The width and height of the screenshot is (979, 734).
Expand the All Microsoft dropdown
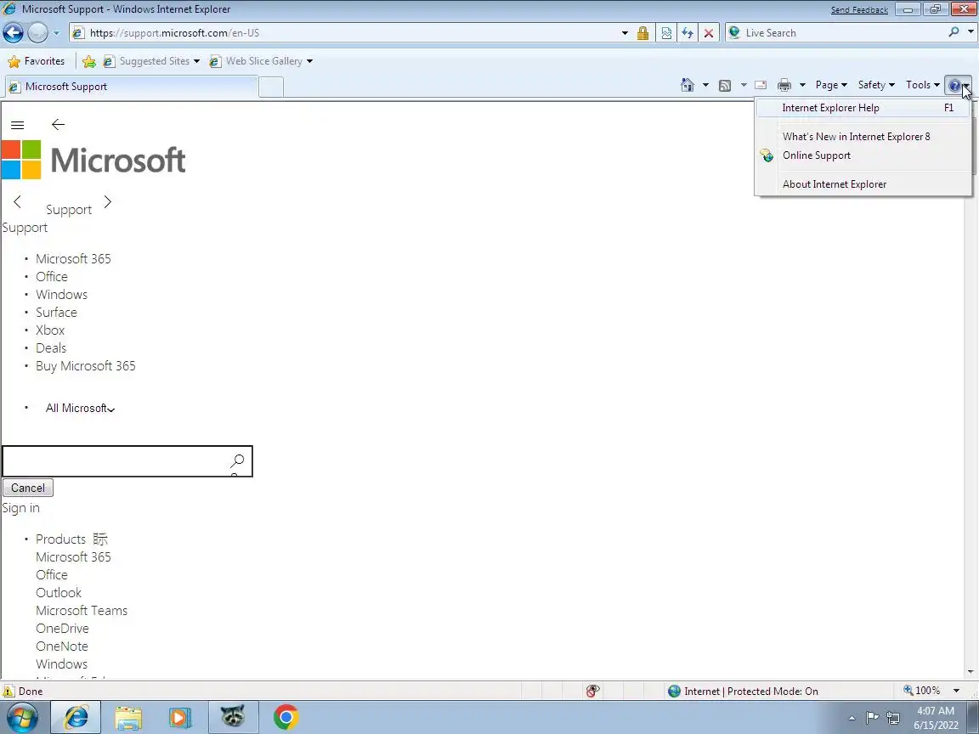tap(80, 408)
